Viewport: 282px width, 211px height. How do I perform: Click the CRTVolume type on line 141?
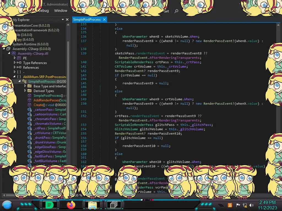tap(123, 66)
